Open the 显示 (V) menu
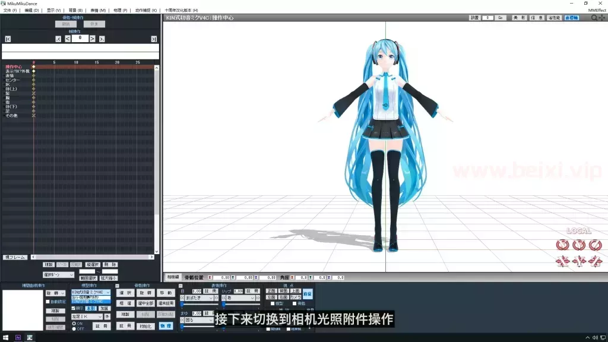Screen dimensions: 608x342 point(54,11)
